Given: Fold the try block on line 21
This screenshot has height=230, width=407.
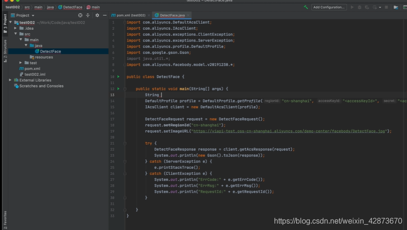Looking at the screenshot, I should point(125,143).
